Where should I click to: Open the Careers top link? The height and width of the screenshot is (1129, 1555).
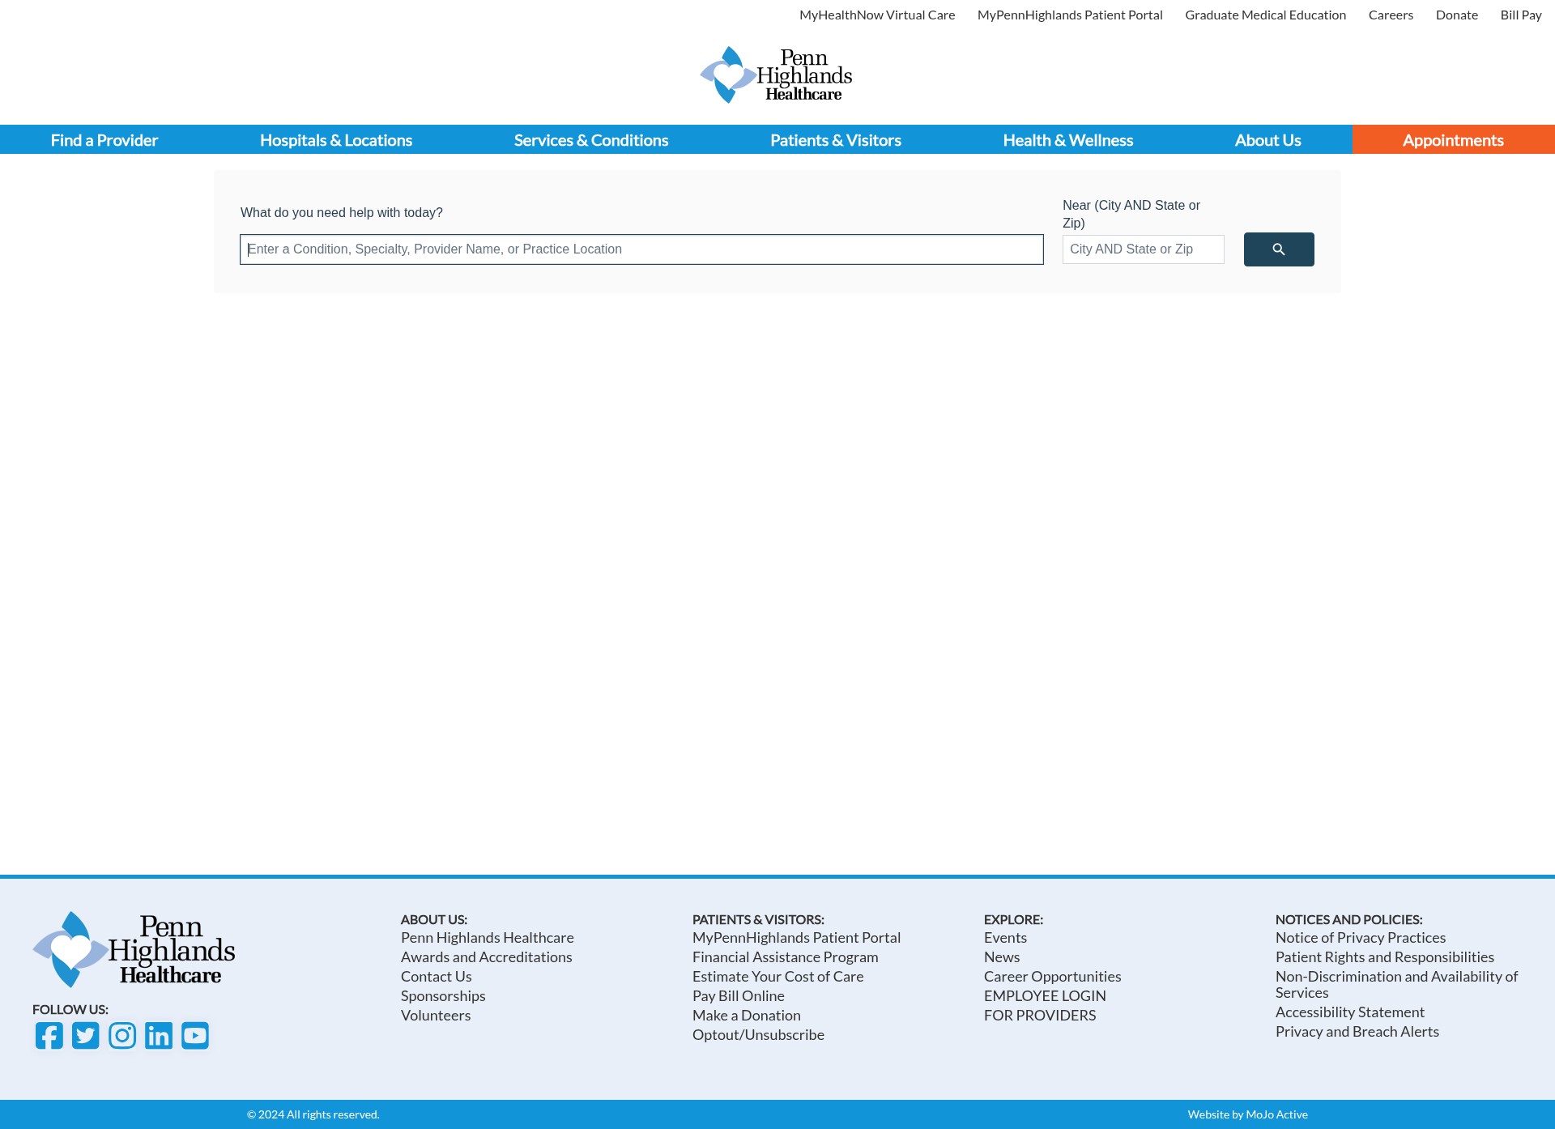click(x=1391, y=15)
